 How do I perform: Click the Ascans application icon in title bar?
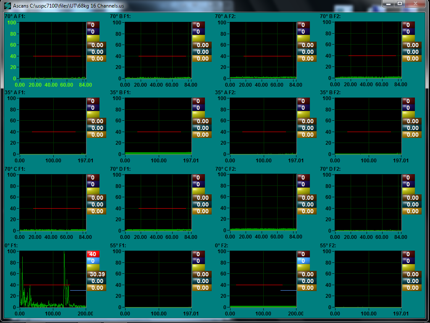(8, 5)
